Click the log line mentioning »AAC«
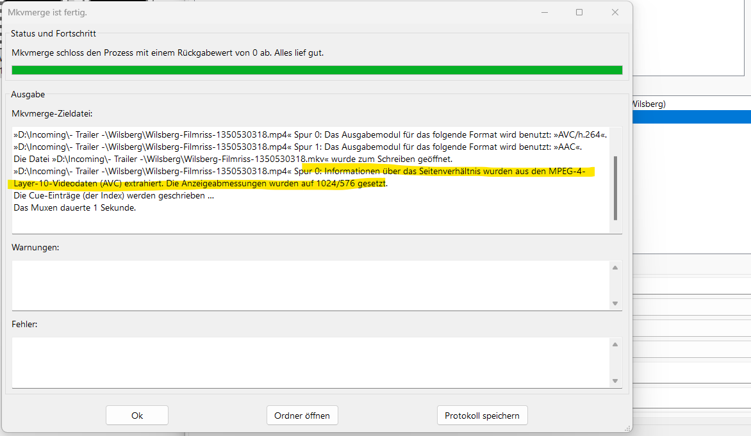Image resolution: width=751 pixels, height=436 pixels. pos(297,147)
